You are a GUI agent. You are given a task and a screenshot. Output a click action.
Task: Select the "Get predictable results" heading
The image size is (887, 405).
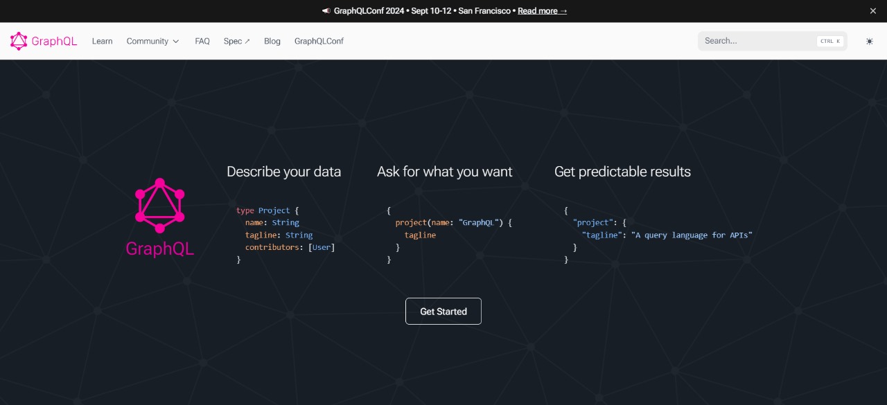coord(622,172)
